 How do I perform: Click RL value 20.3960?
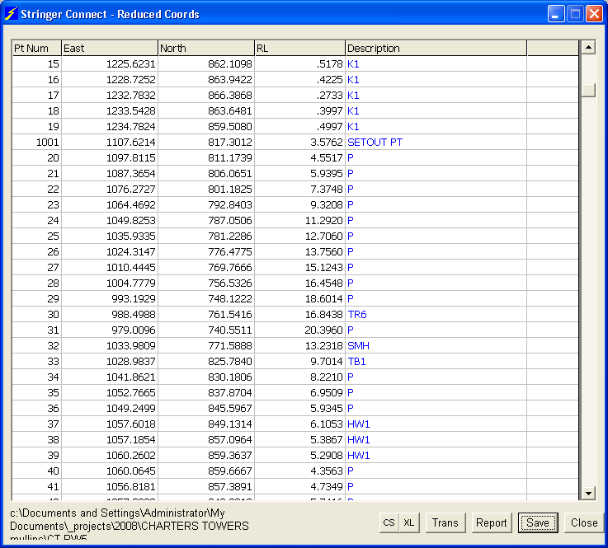pyautogui.click(x=299, y=330)
